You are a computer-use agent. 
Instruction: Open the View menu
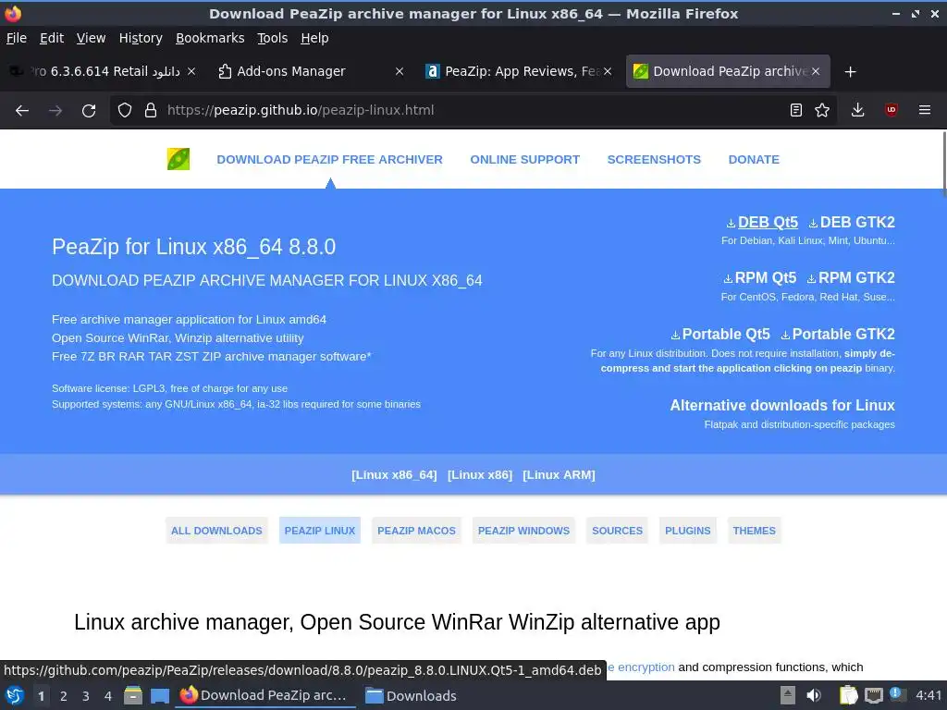point(91,38)
